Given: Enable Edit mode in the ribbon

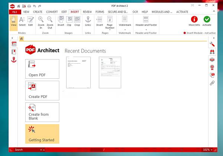Looking at the screenshot, I should pyautogui.click(x=31, y=21).
